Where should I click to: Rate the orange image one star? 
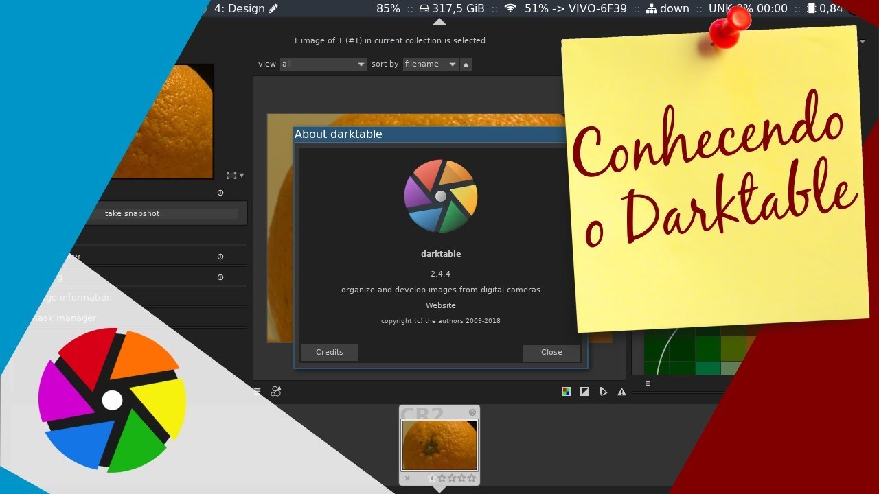click(433, 478)
